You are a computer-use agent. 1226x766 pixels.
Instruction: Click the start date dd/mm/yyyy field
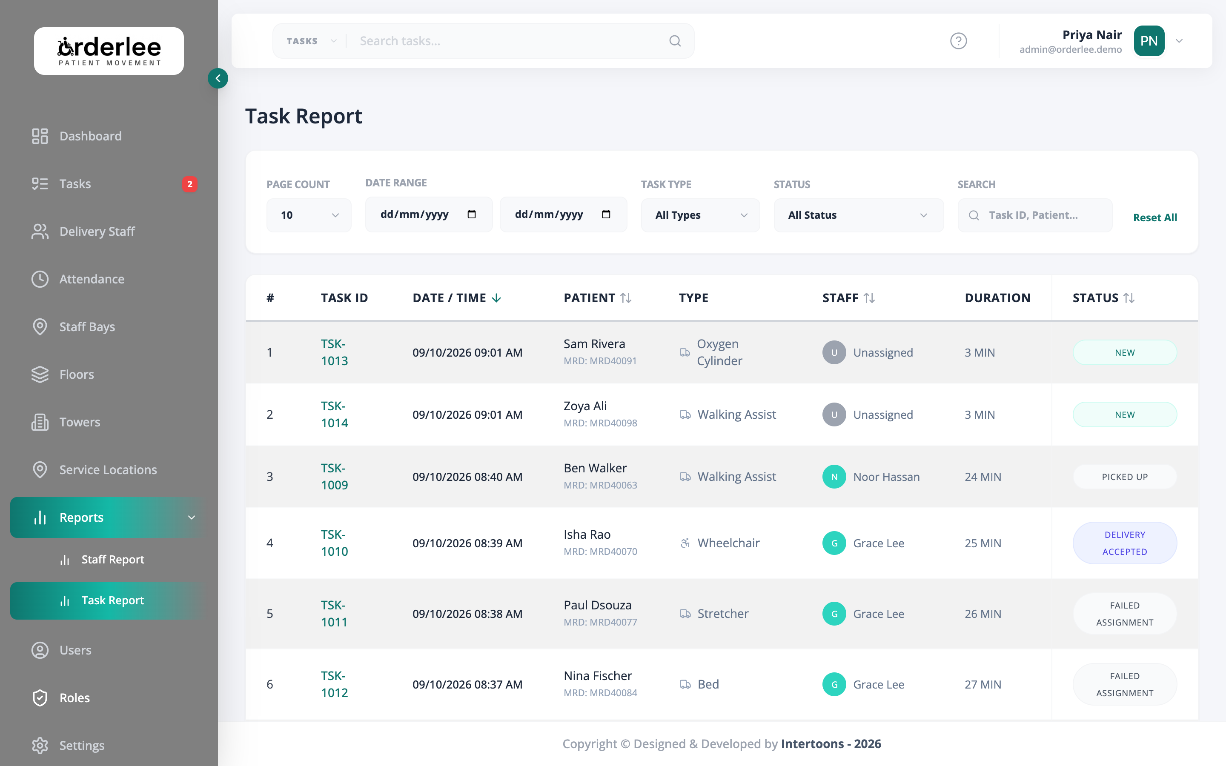click(429, 214)
